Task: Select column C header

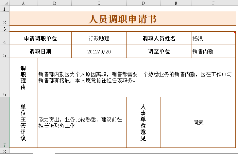Action: click(99, 3)
